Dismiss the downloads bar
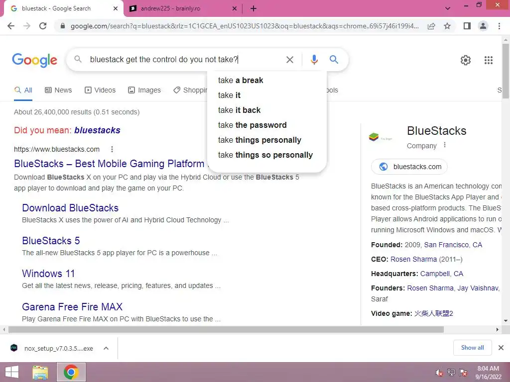Screen dimensions: 510x382 tap(501, 348)
